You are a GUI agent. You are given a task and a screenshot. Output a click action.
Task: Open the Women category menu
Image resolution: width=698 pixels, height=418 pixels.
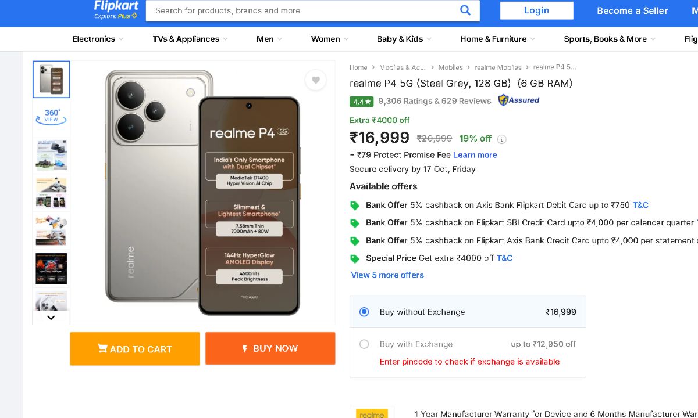pyautogui.click(x=329, y=39)
